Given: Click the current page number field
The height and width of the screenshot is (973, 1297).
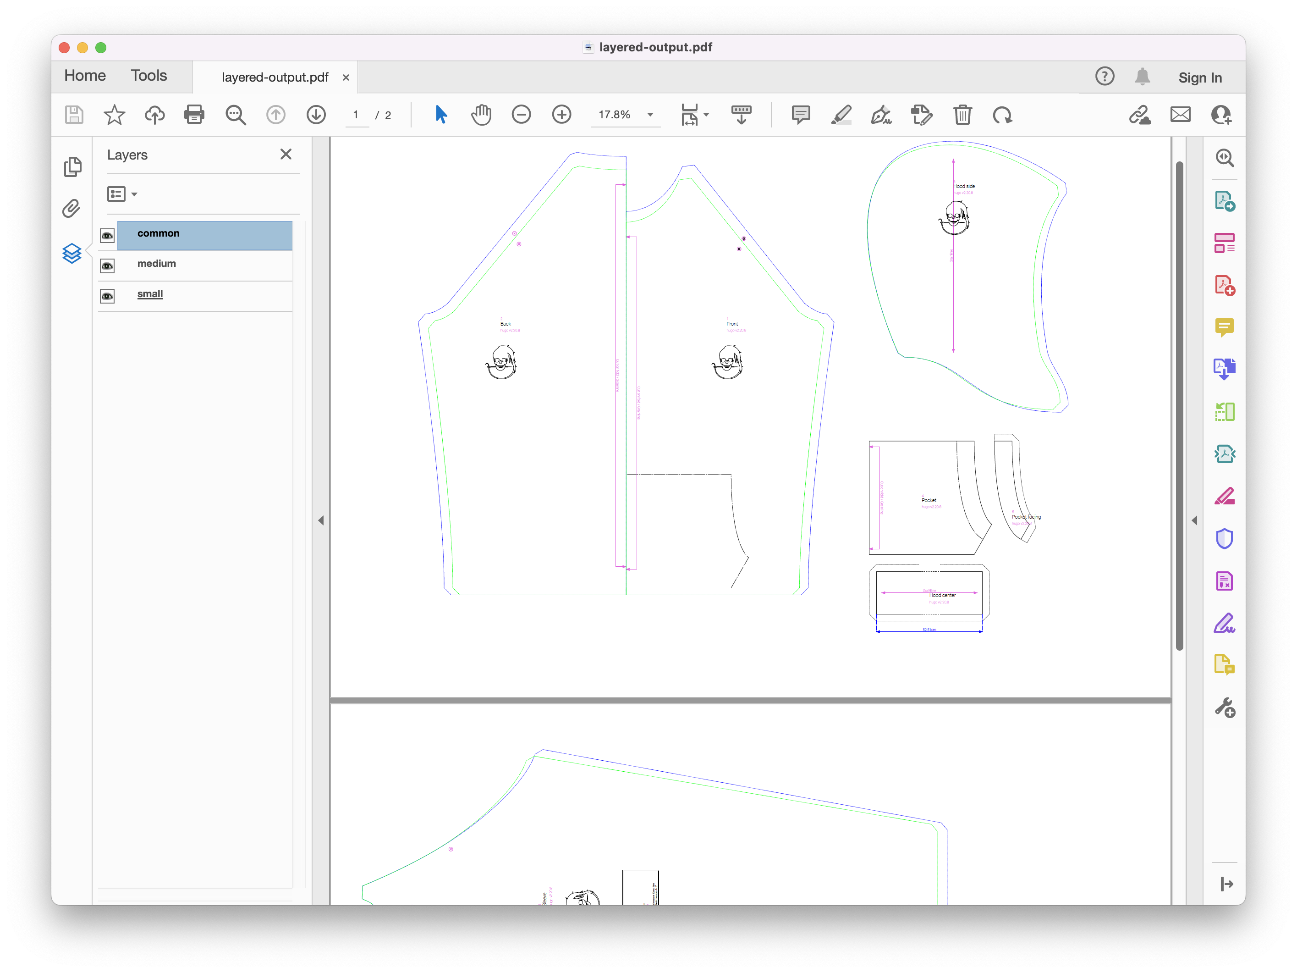Looking at the screenshot, I should tap(356, 115).
